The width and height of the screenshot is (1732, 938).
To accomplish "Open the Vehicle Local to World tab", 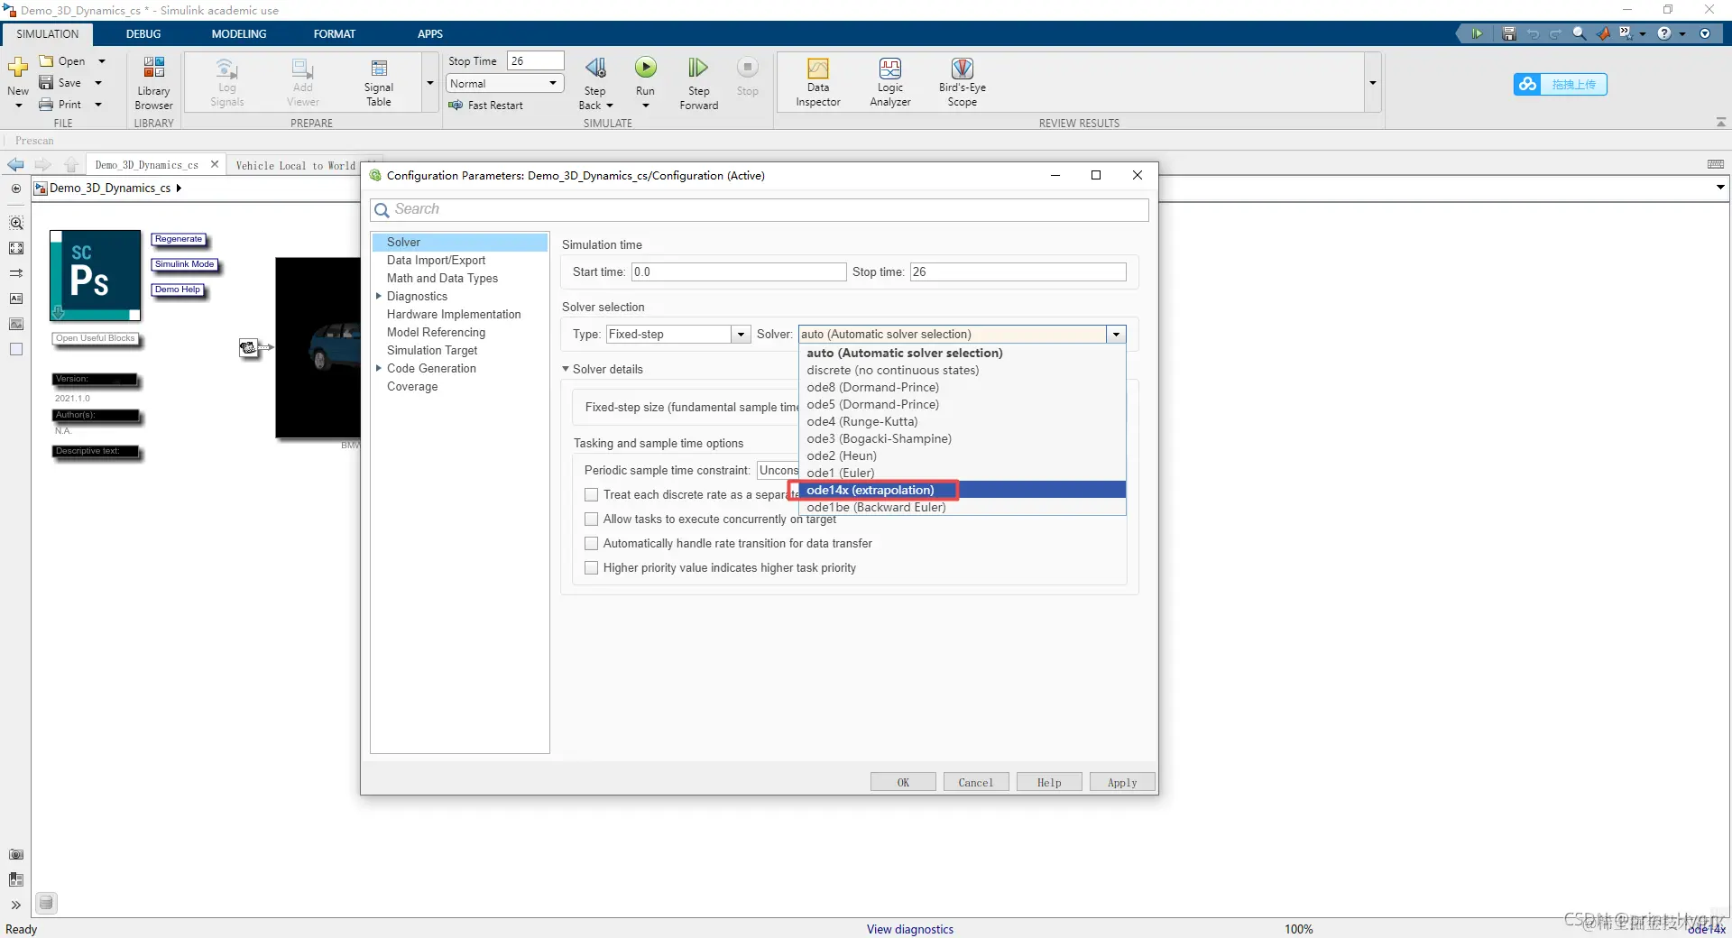I will [295, 165].
